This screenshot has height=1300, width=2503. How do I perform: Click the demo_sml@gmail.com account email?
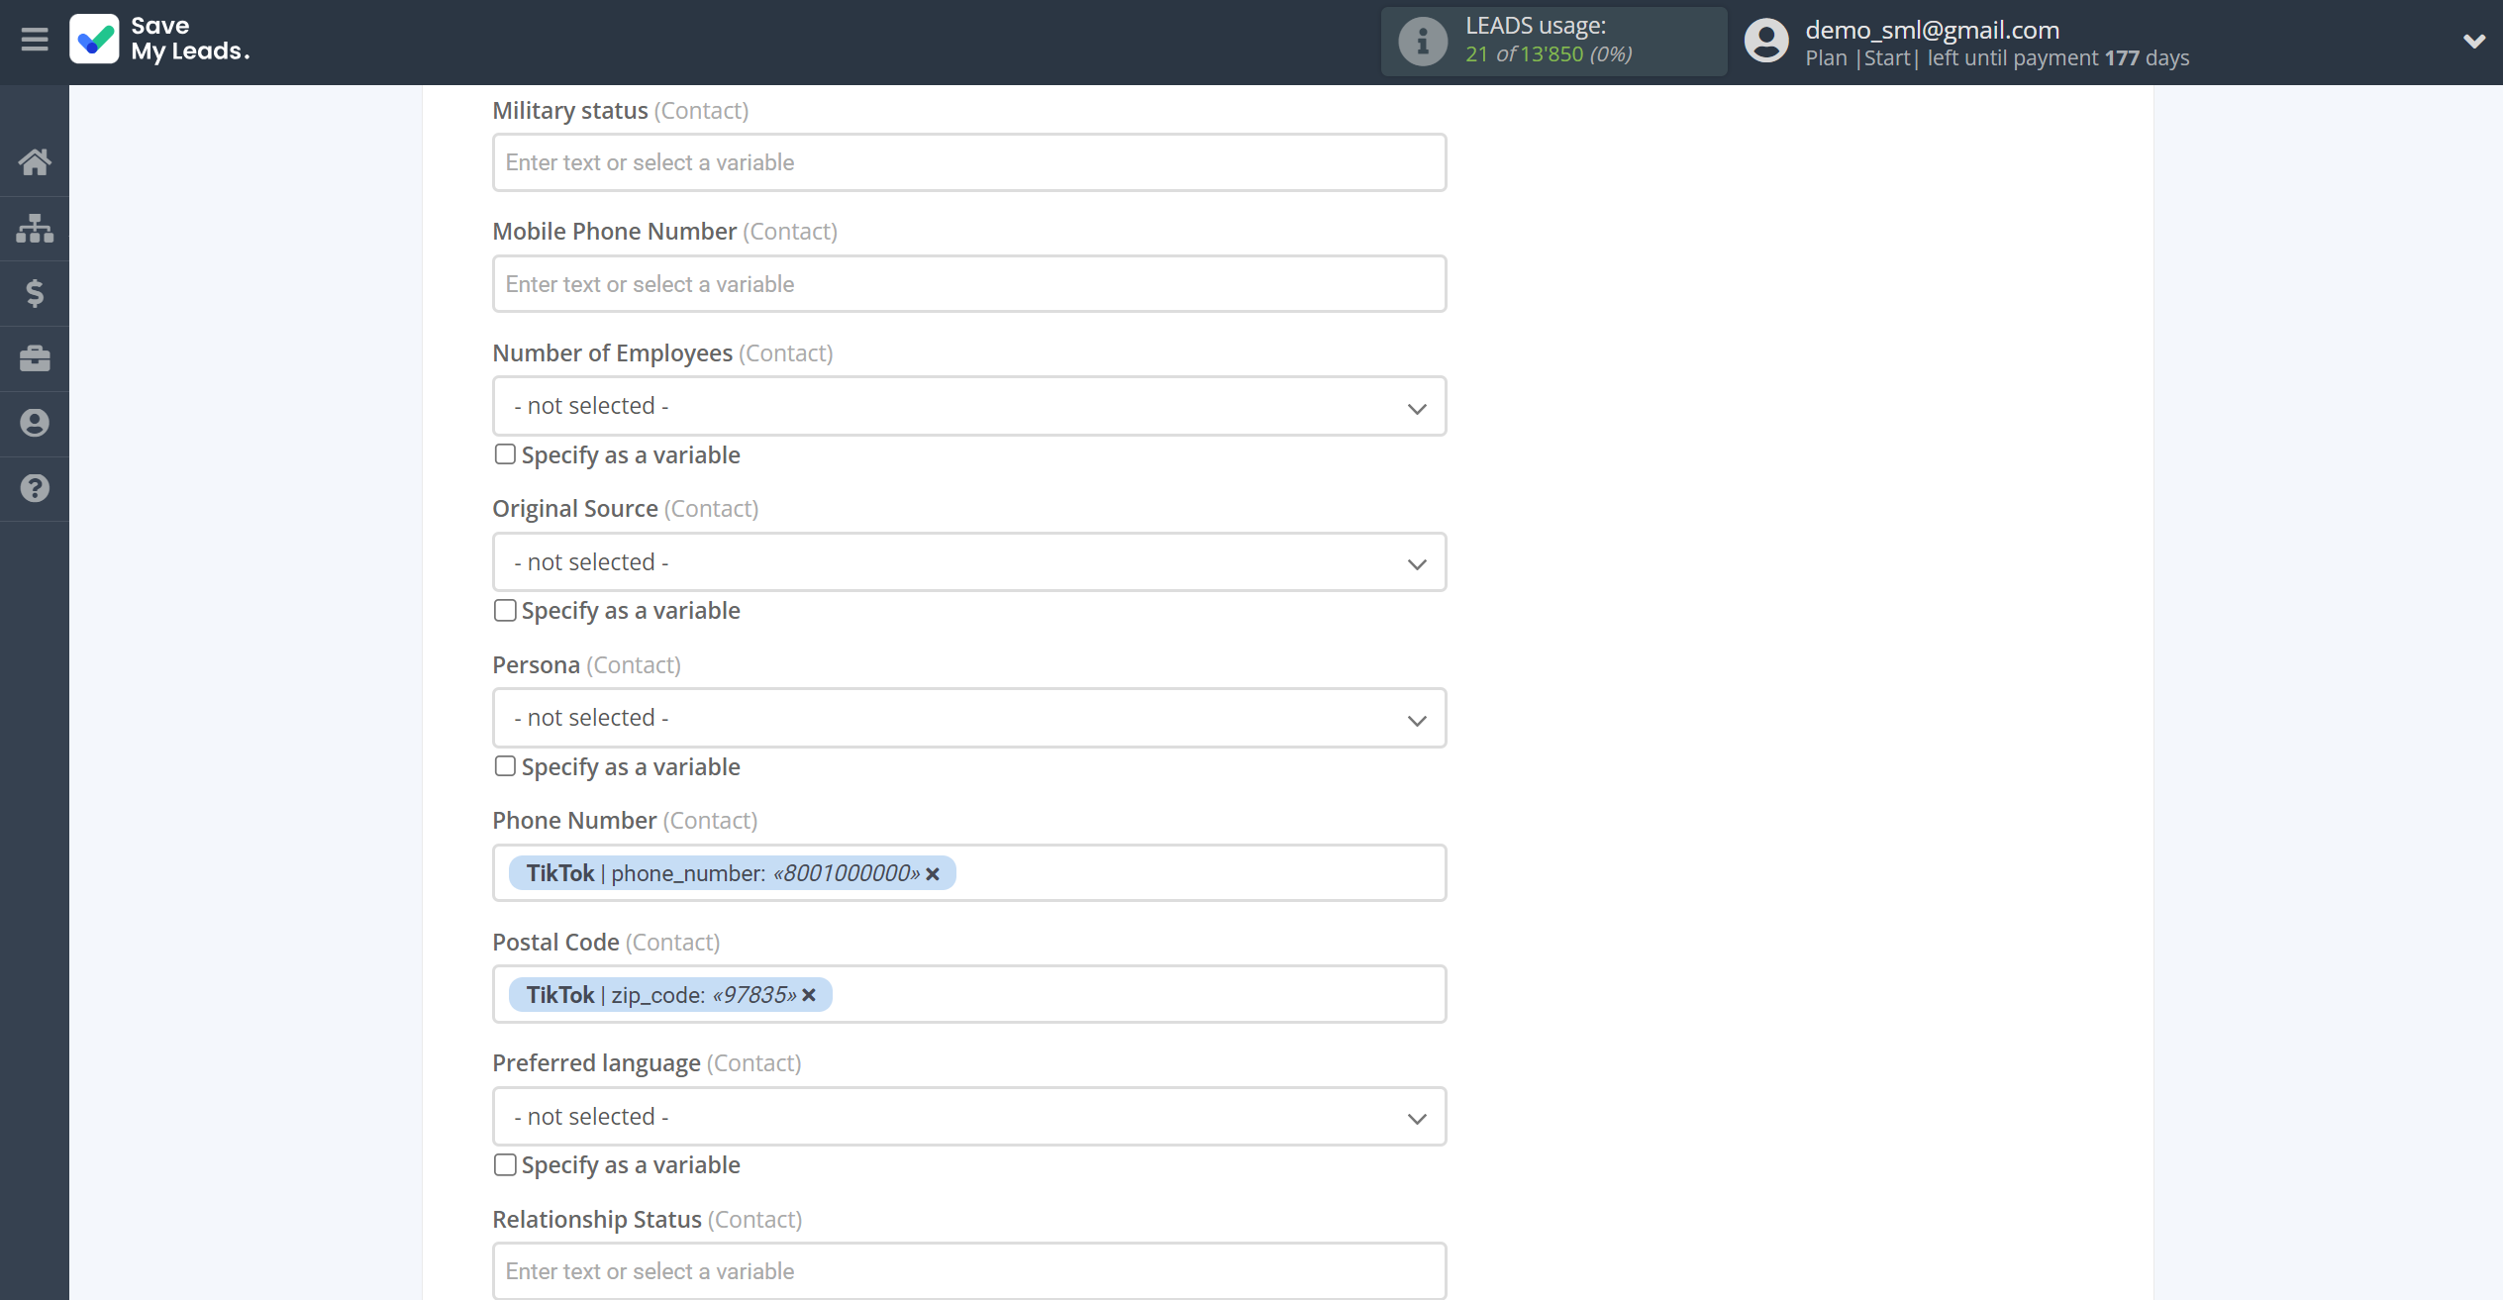(1932, 30)
